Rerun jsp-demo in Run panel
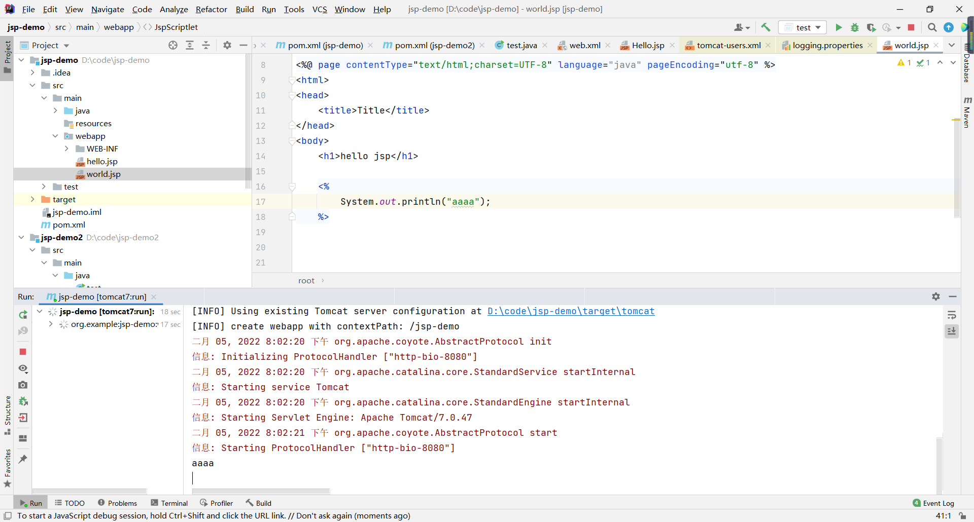The image size is (974, 522). [23, 315]
